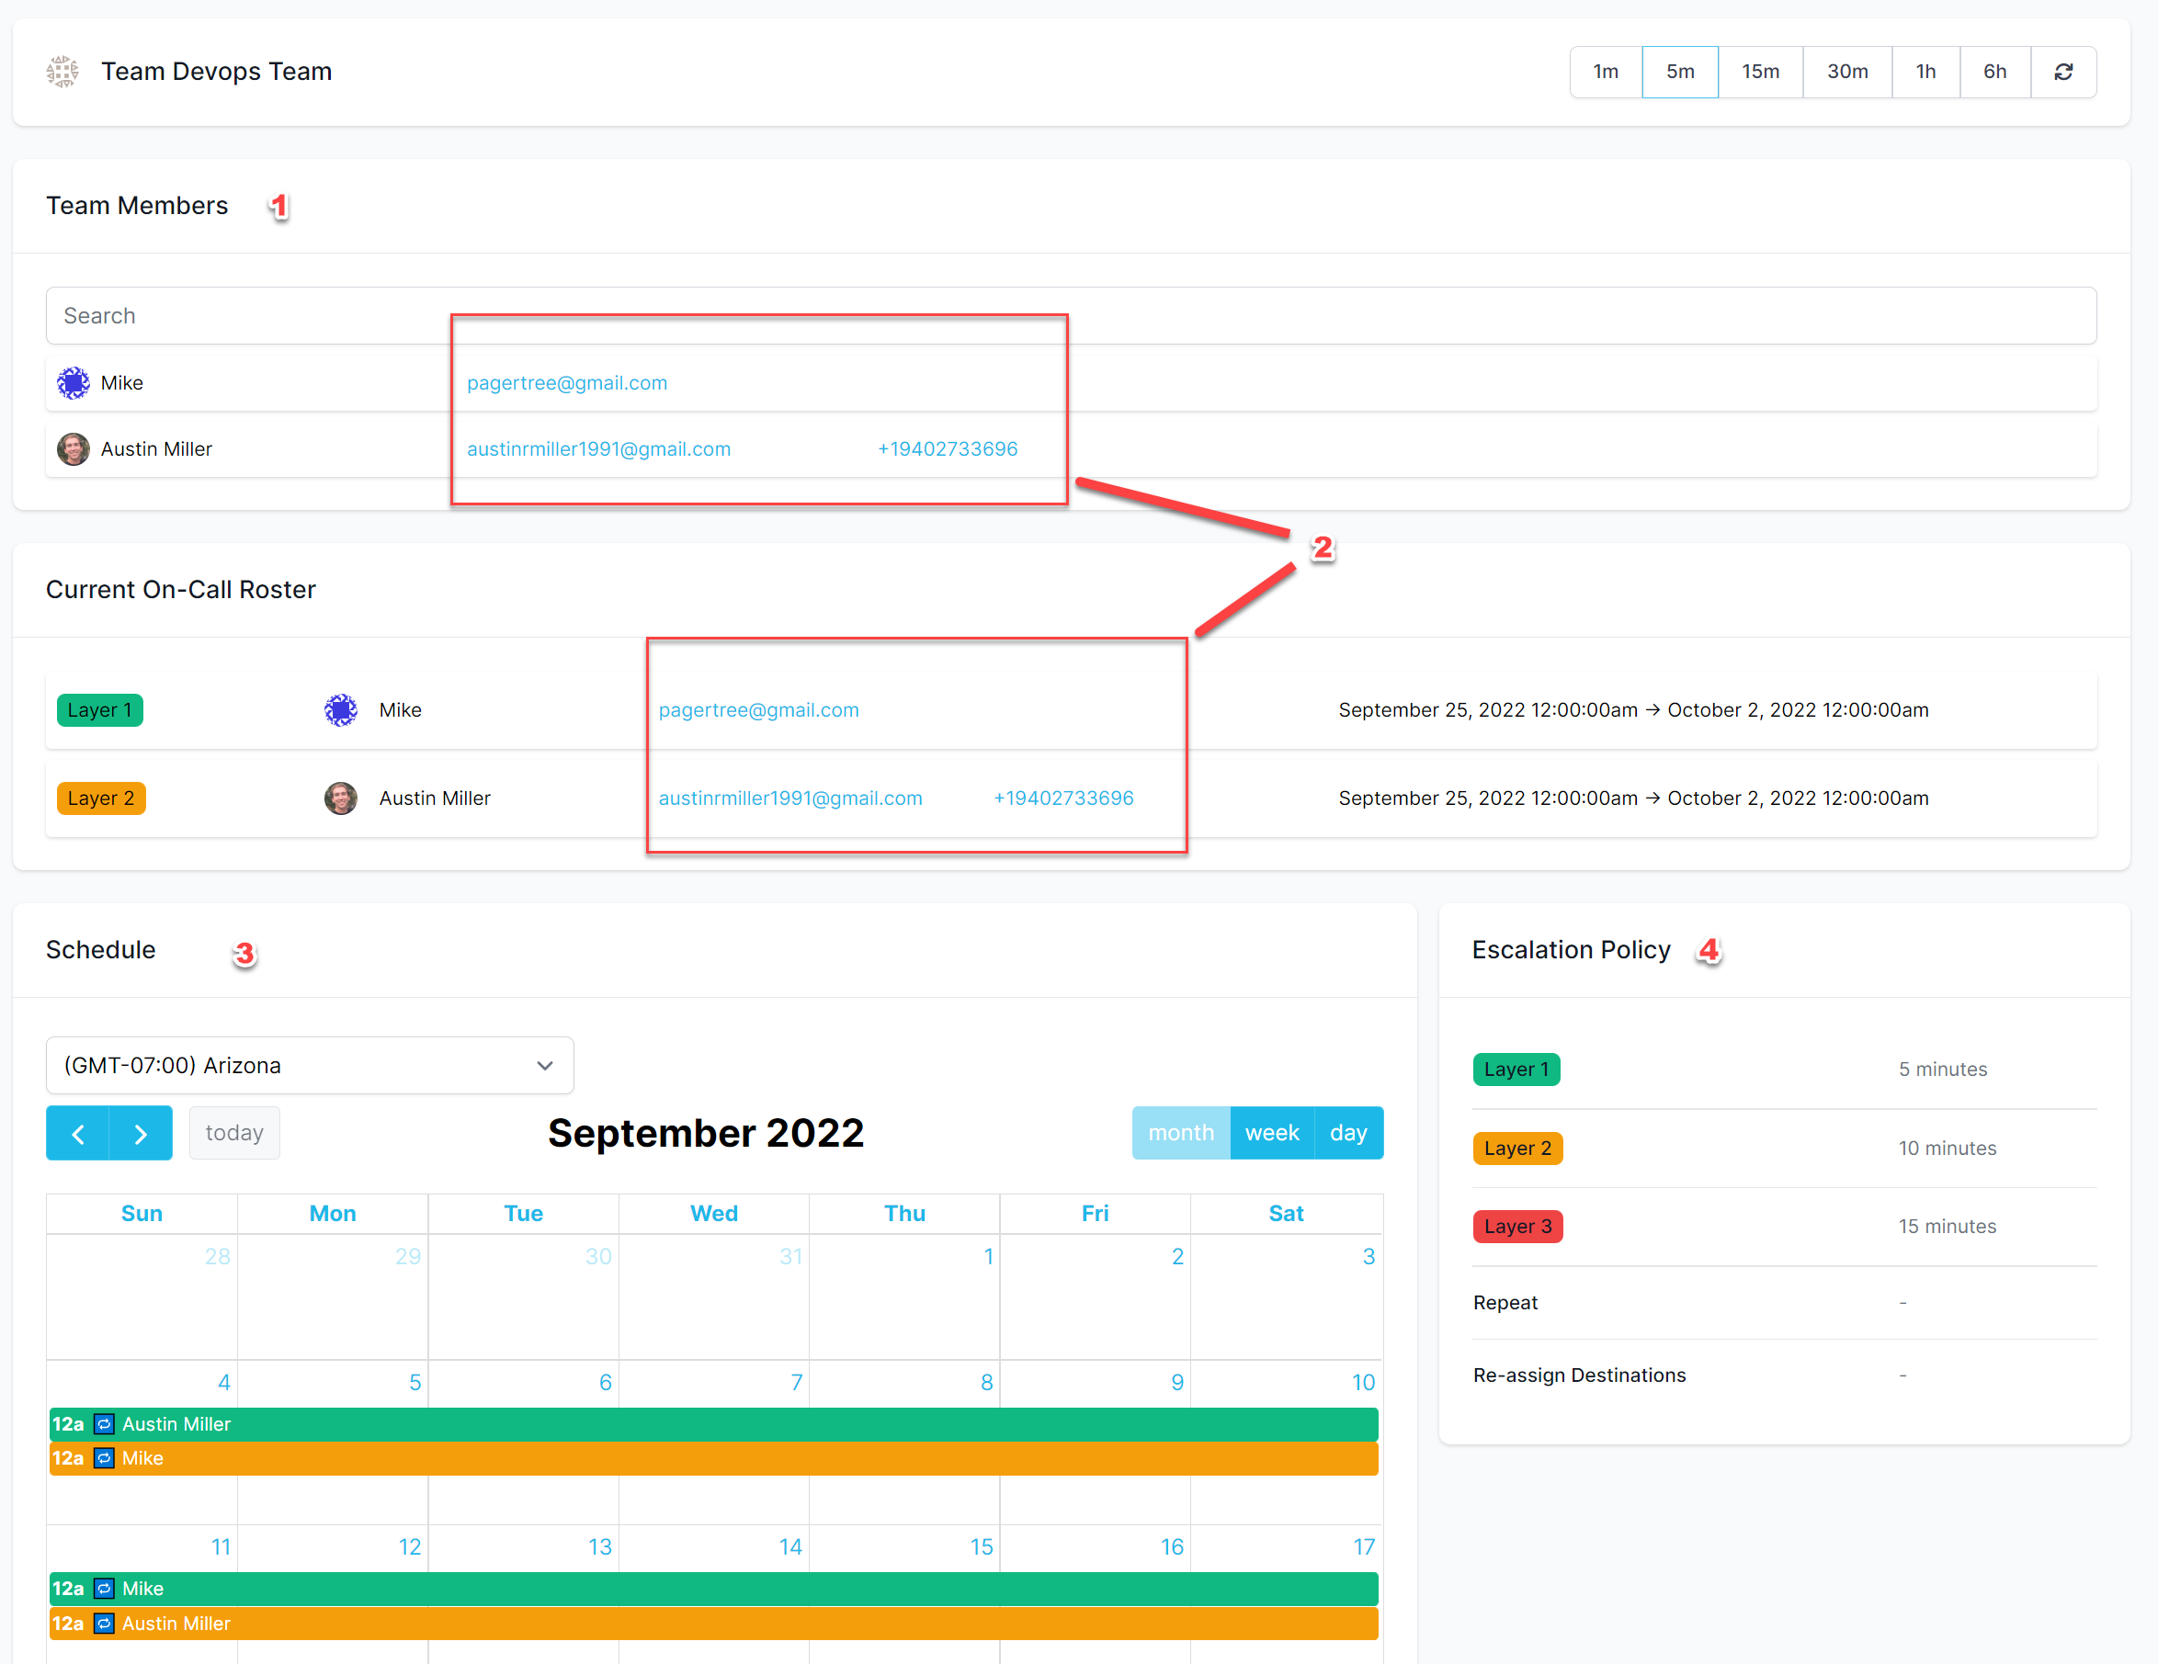Go to previous month with left arrow
This screenshot has height=1664, width=2158.
point(78,1133)
